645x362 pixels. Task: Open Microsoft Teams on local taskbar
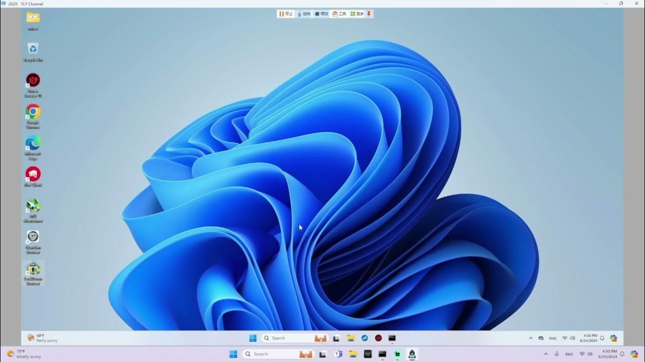tap(338, 354)
